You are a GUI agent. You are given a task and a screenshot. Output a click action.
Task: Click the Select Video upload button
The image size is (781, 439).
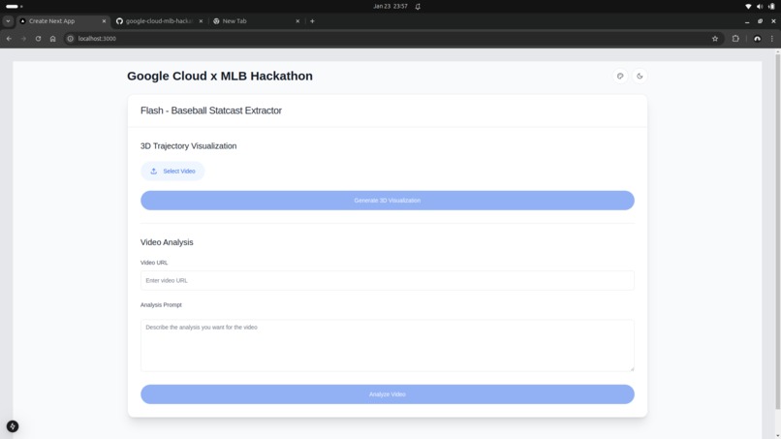(172, 171)
